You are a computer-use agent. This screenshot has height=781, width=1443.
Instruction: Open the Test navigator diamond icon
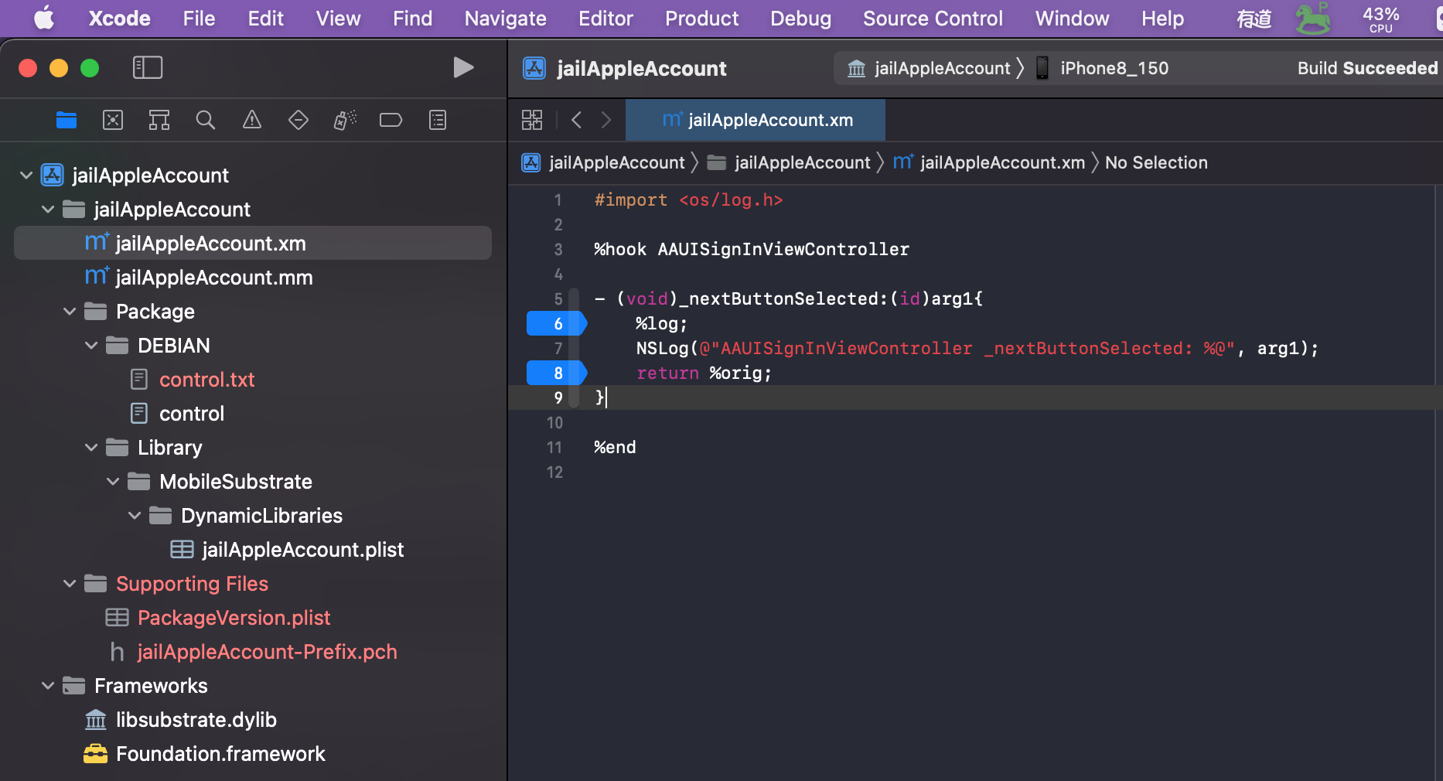pos(298,120)
